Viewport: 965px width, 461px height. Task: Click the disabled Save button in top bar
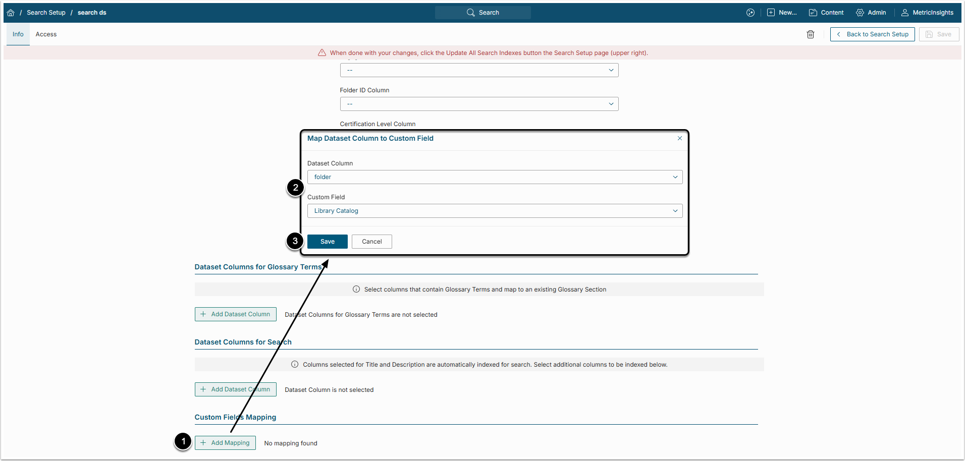[939, 34]
